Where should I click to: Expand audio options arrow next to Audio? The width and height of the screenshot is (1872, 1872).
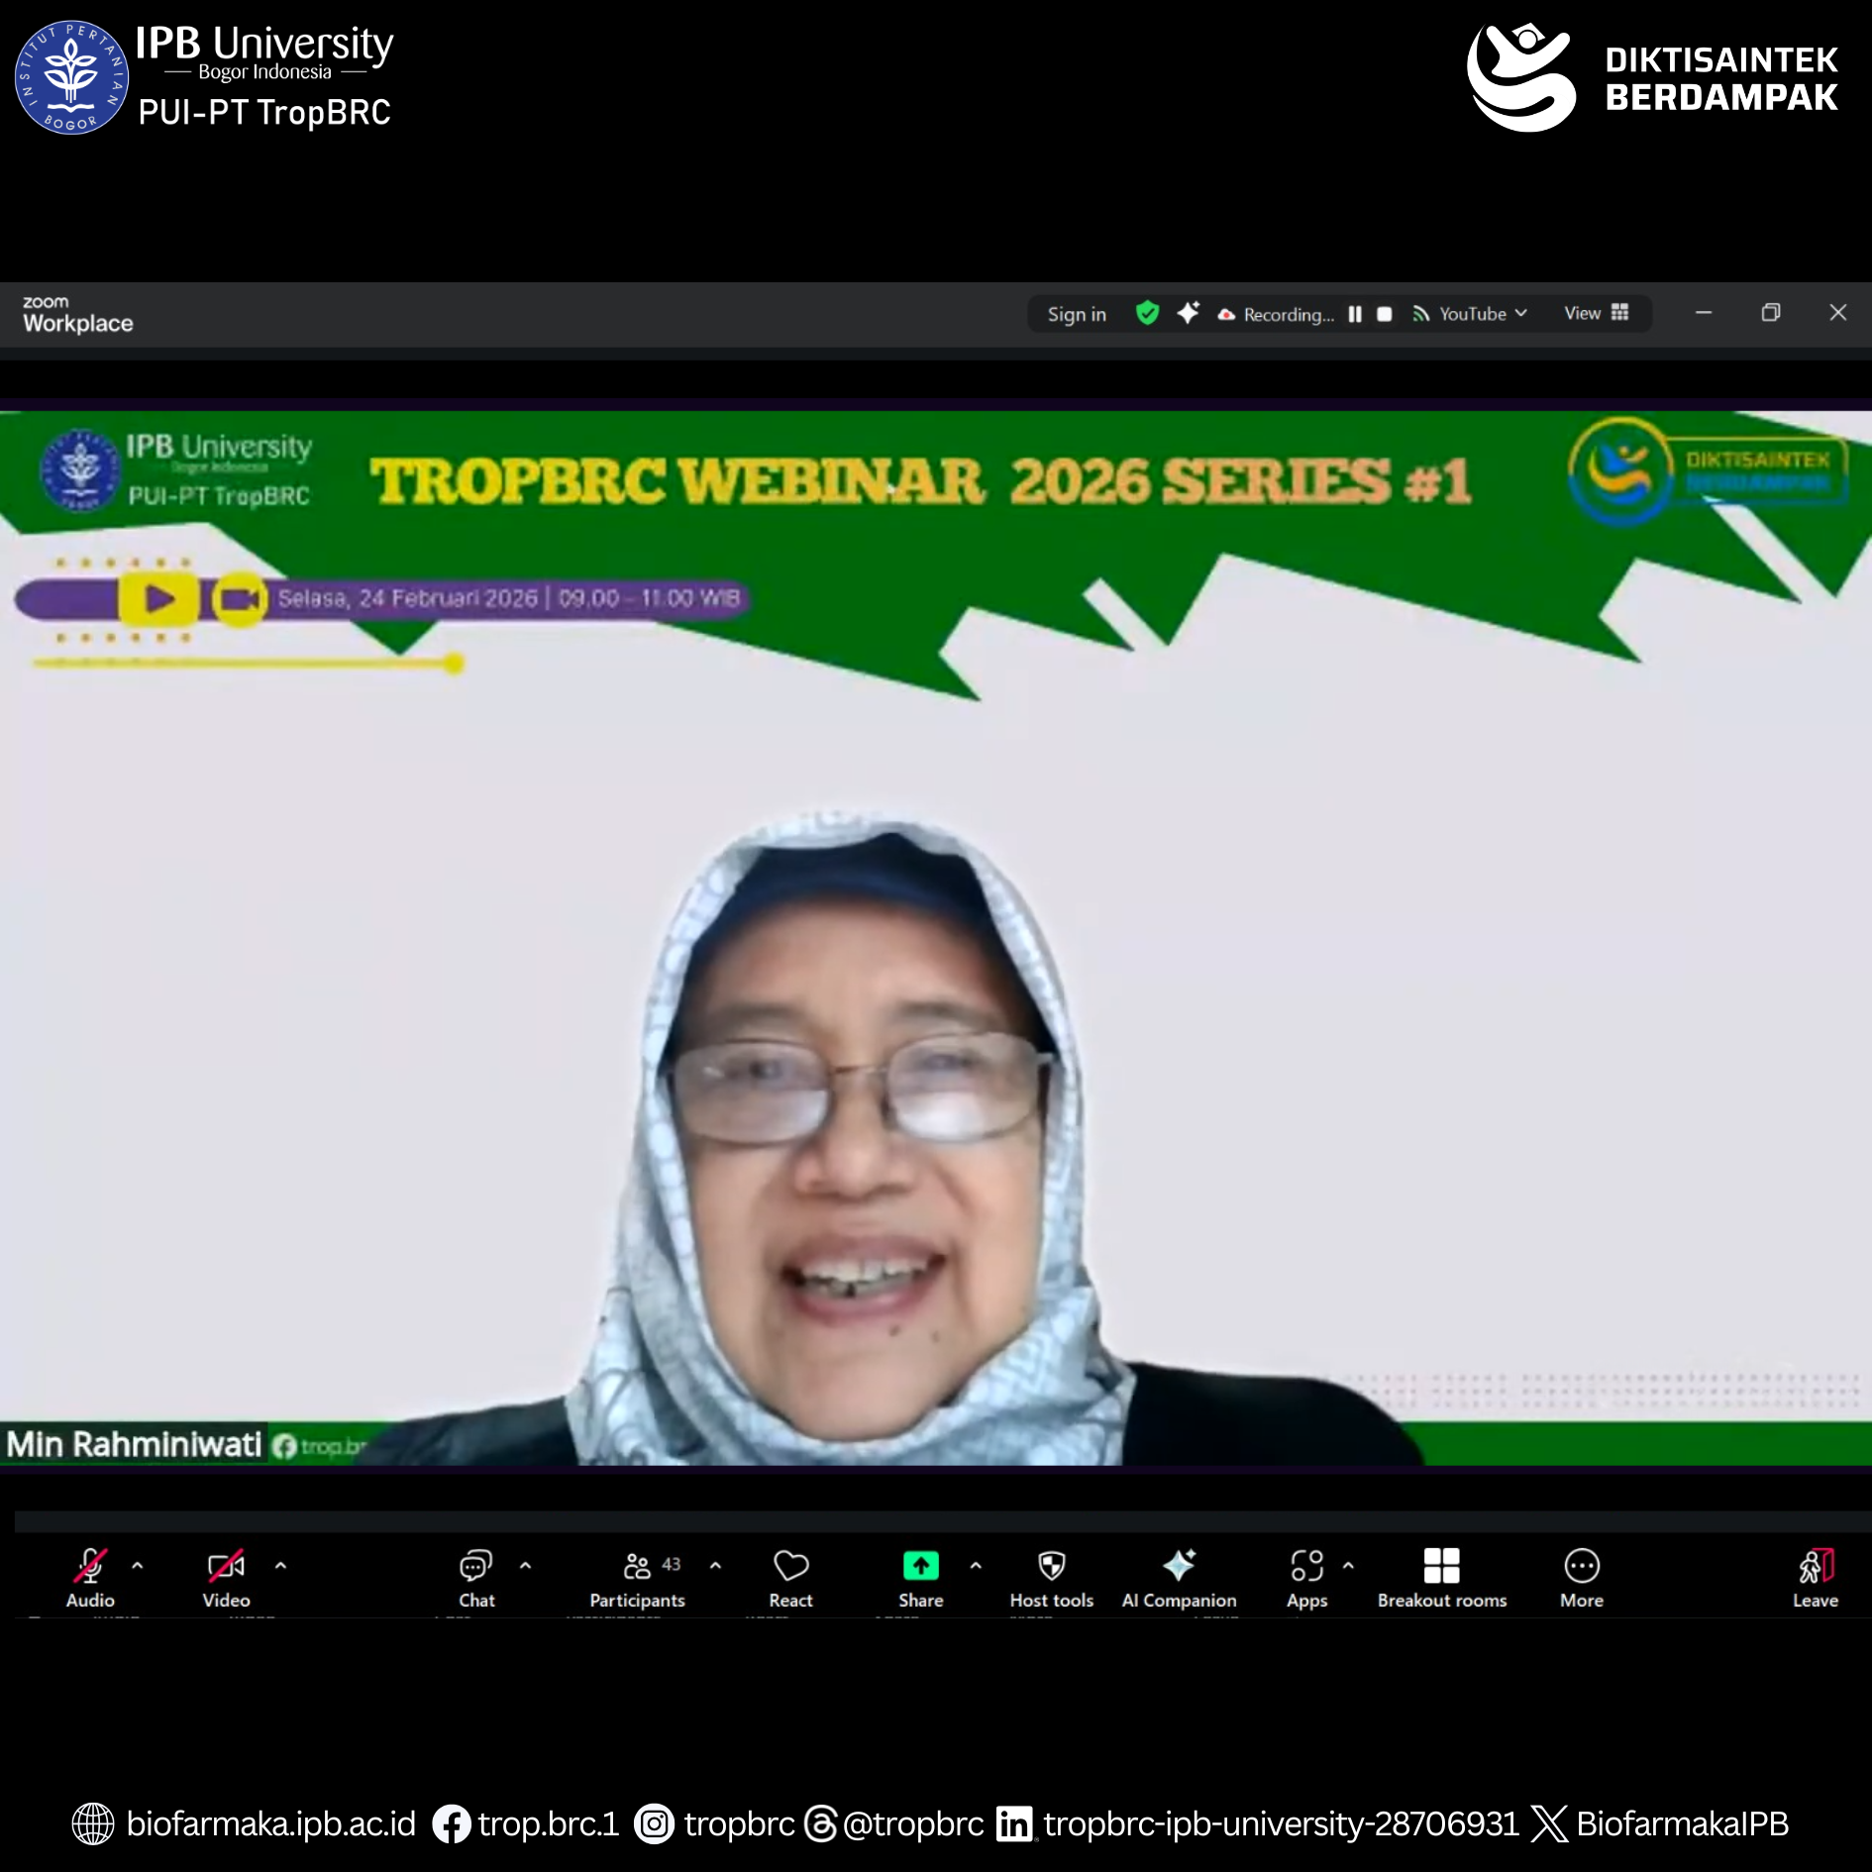click(138, 1566)
